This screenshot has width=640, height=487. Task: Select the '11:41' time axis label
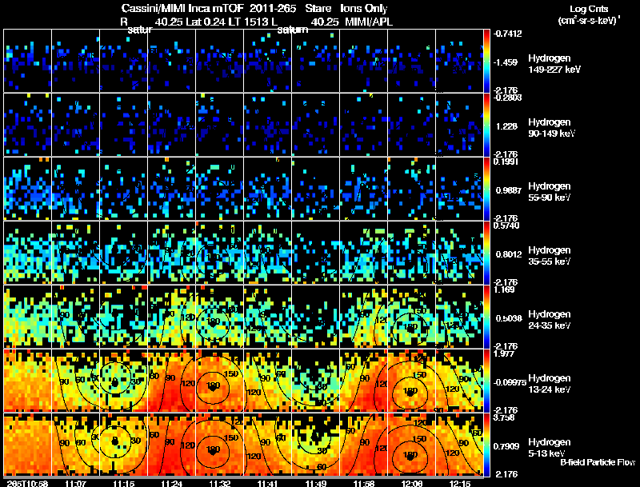(267, 483)
